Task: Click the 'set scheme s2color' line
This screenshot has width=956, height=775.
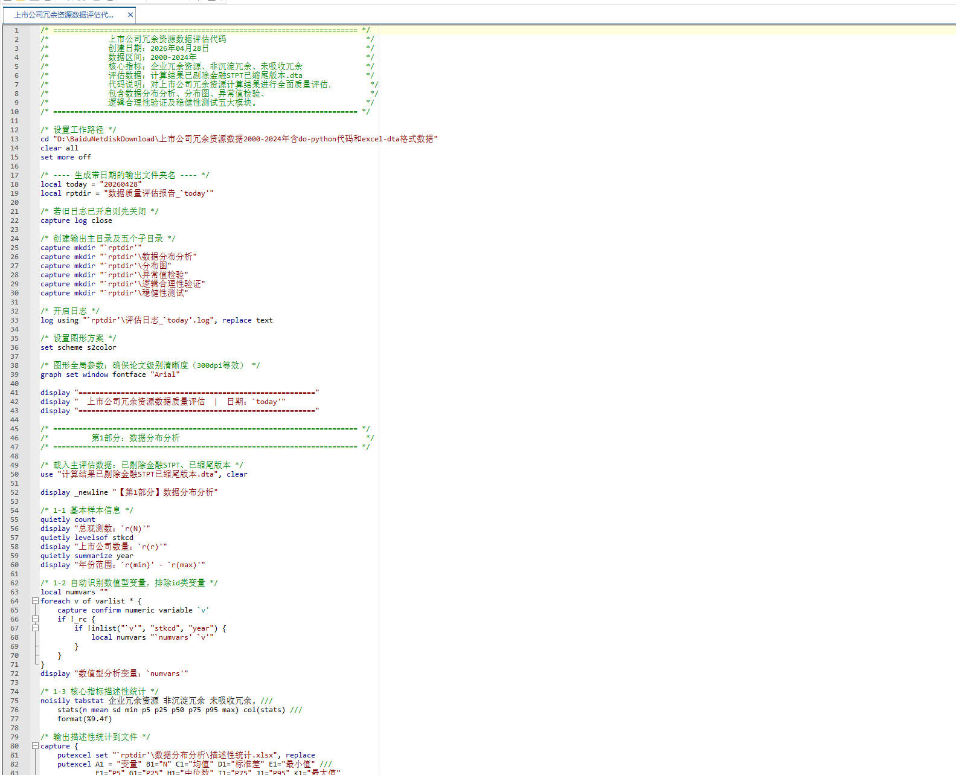Action: 79,347
